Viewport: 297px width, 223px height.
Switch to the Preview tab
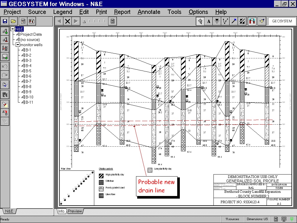pyautogui.click(x=75, y=211)
